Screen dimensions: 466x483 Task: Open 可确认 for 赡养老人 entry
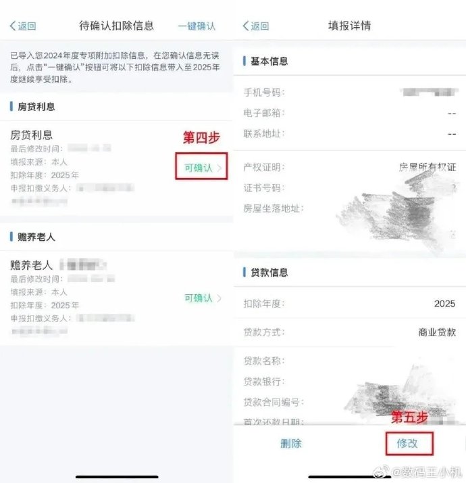click(x=199, y=298)
